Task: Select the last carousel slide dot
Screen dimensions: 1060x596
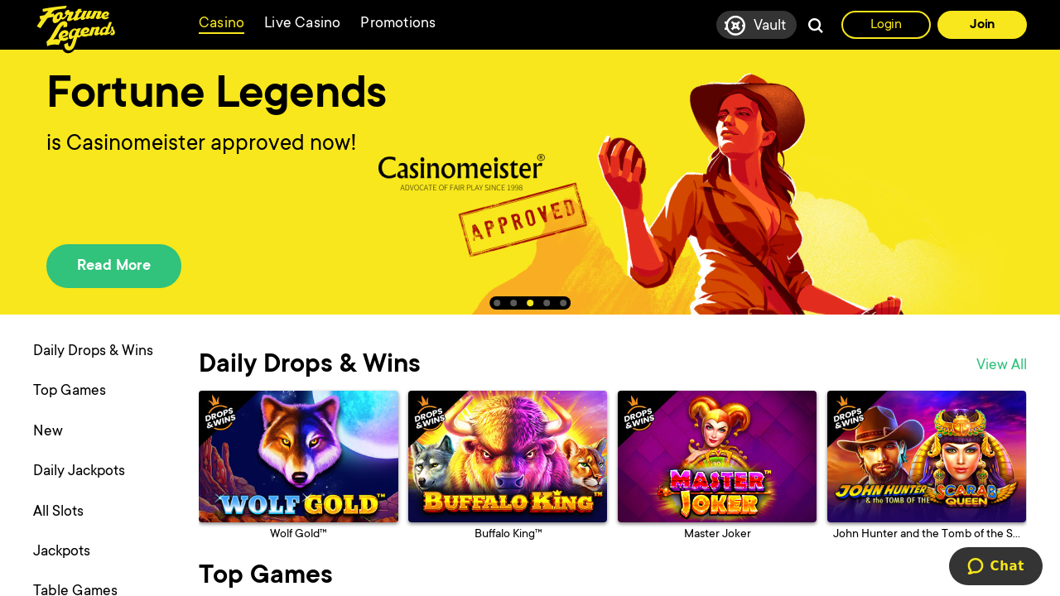Action: (563, 303)
